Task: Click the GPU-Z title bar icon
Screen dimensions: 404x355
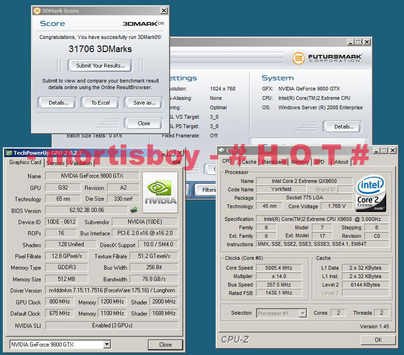Action: click(9, 153)
